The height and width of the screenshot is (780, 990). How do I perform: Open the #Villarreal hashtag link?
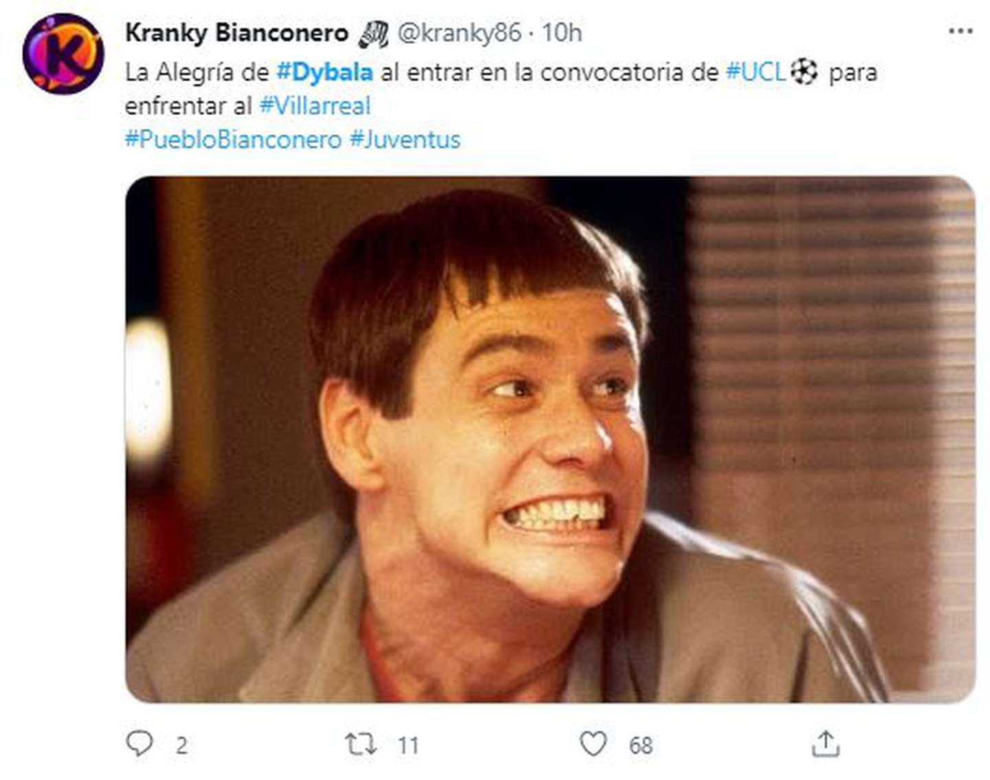coord(315,106)
